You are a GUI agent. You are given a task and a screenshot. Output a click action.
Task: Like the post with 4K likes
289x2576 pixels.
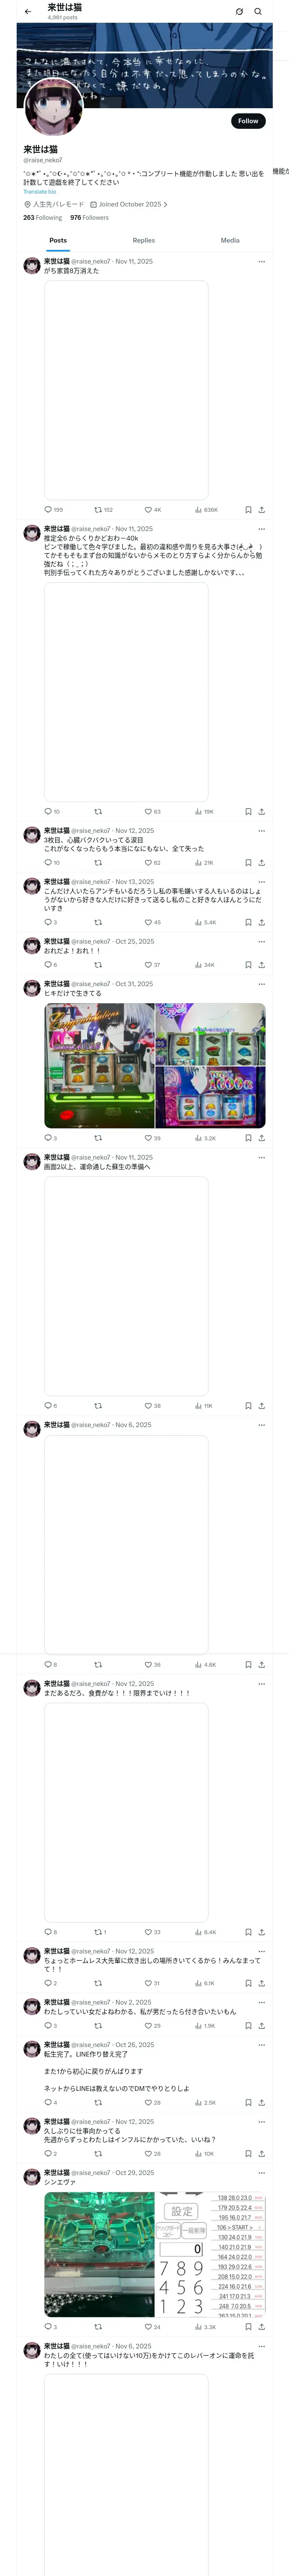[x=152, y=510]
